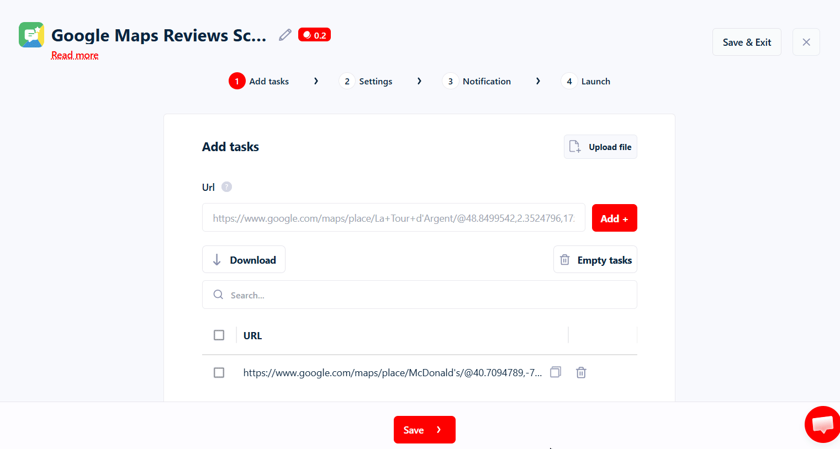Viewport: 840px width, 449px height.
Task: Go to step 3 Notification
Action: pos(477,81)
